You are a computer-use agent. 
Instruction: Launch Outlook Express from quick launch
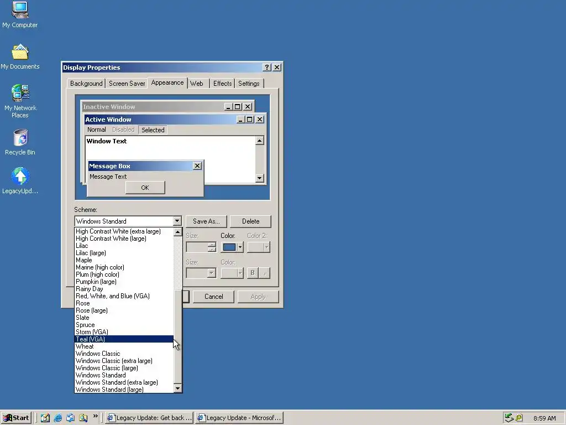(70, 418)
